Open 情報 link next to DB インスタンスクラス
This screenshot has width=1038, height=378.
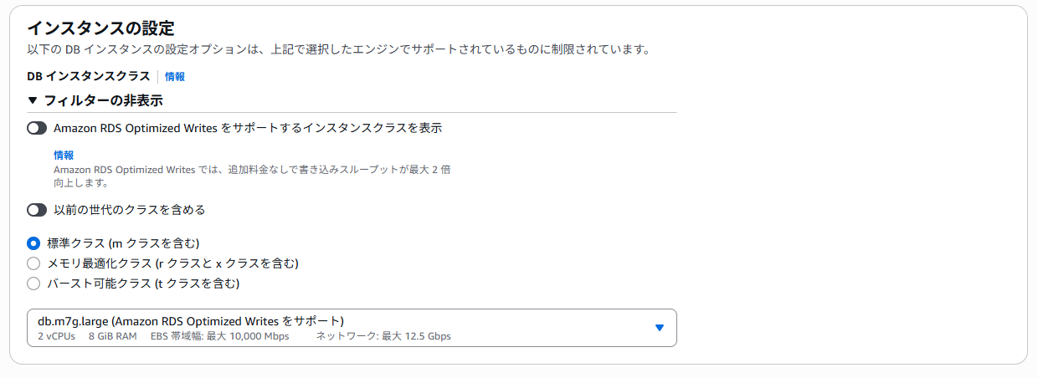coord(175,76)
